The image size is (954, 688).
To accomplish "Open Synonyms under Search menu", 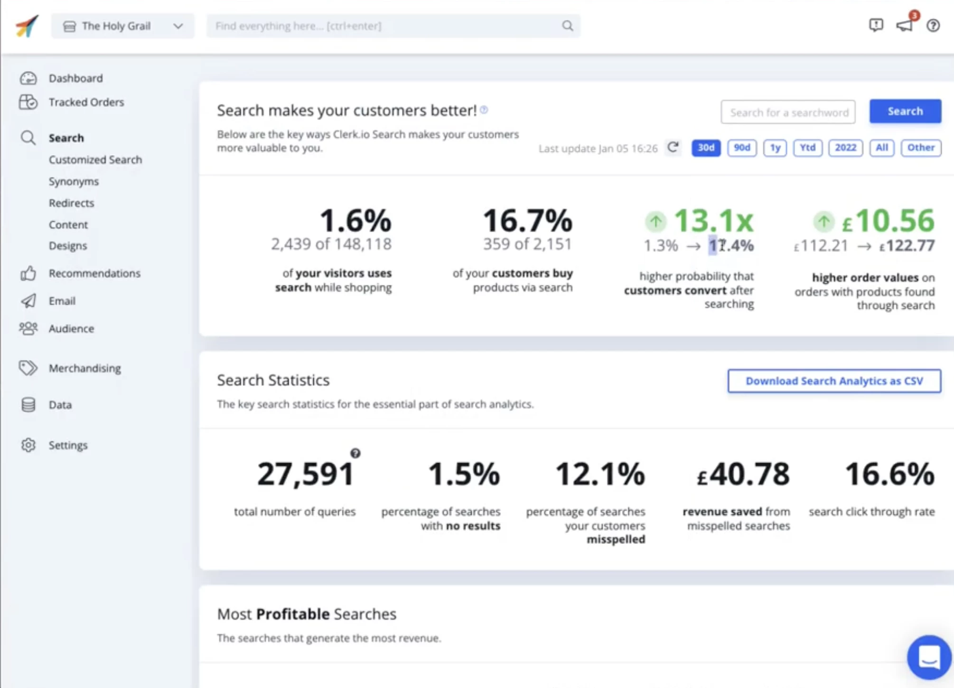I will pyautogui.click(x=74, y=181).
